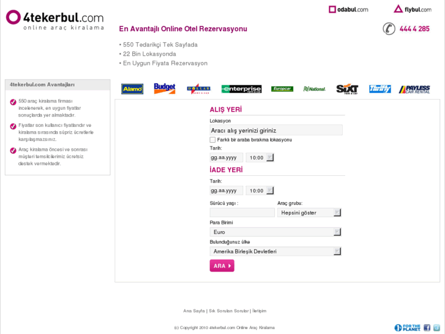Click the 4tekerbul.com site logo
The width and height of the screenshot is (445, 334).
55,19
